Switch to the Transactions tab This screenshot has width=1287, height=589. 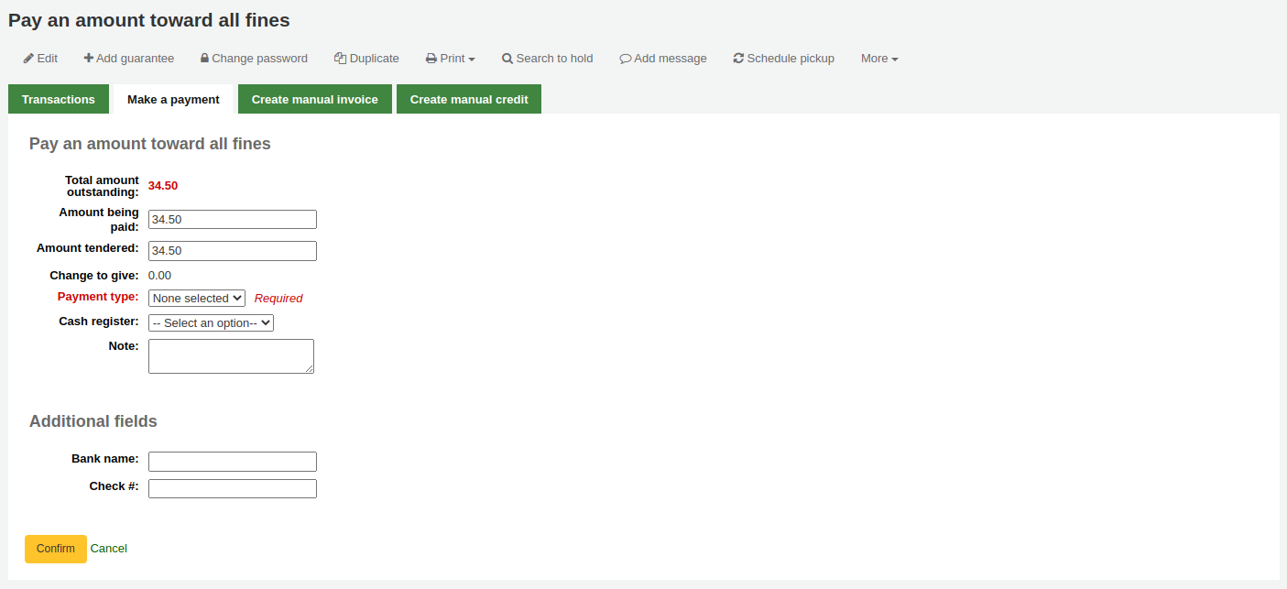point(59,100)
